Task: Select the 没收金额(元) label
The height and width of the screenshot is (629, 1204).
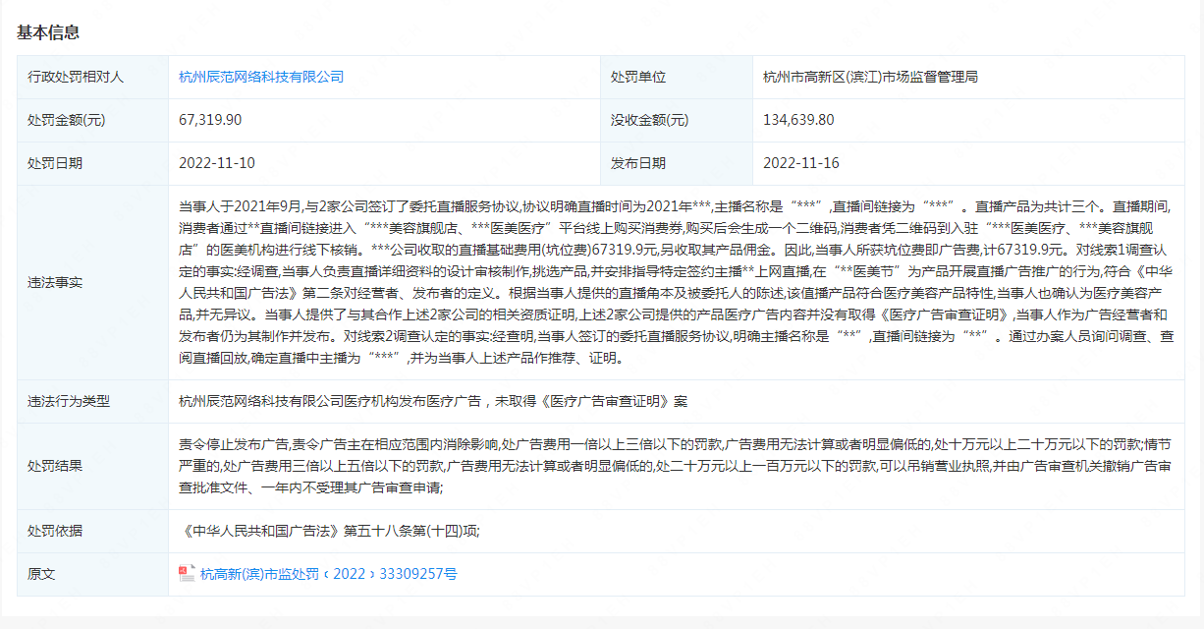Action: click(x=649, y=120)
